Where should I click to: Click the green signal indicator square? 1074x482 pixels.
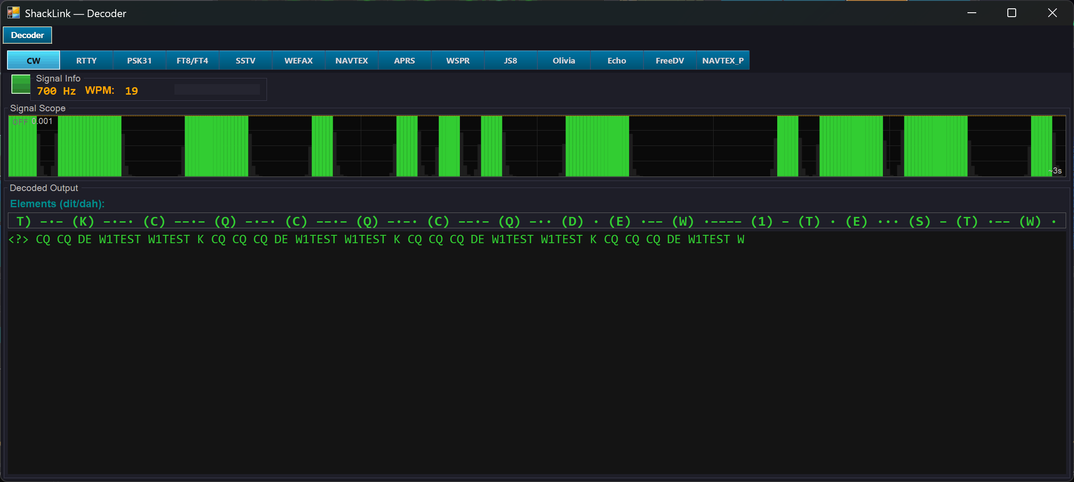21,84
